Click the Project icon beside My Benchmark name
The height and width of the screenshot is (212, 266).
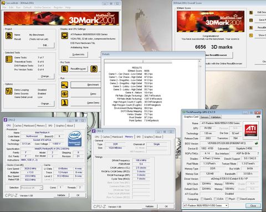(x=9, y=36)
